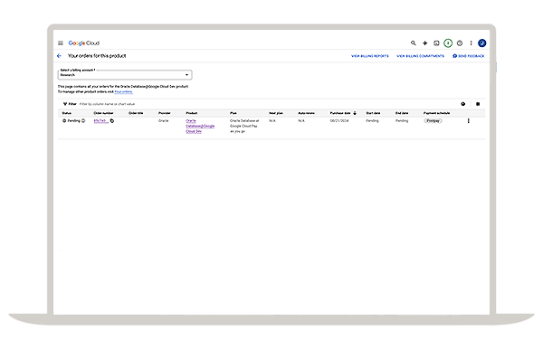Click the Pending status clock icon
Image resolution: width=543 pixels, height=350 pixels.
click(64, 121)
